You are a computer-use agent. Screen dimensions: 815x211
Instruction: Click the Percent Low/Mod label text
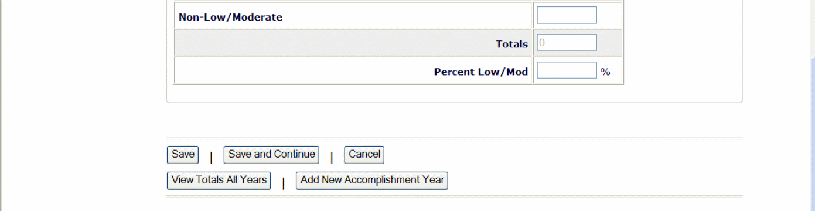pyautogui.click(x=481, y=72)
